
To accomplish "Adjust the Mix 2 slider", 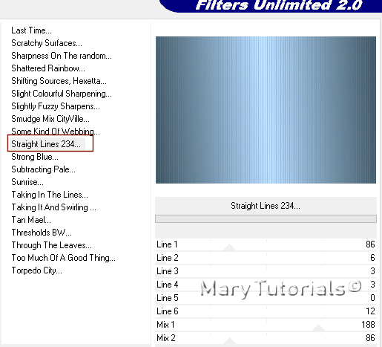I will click(266, 338).
